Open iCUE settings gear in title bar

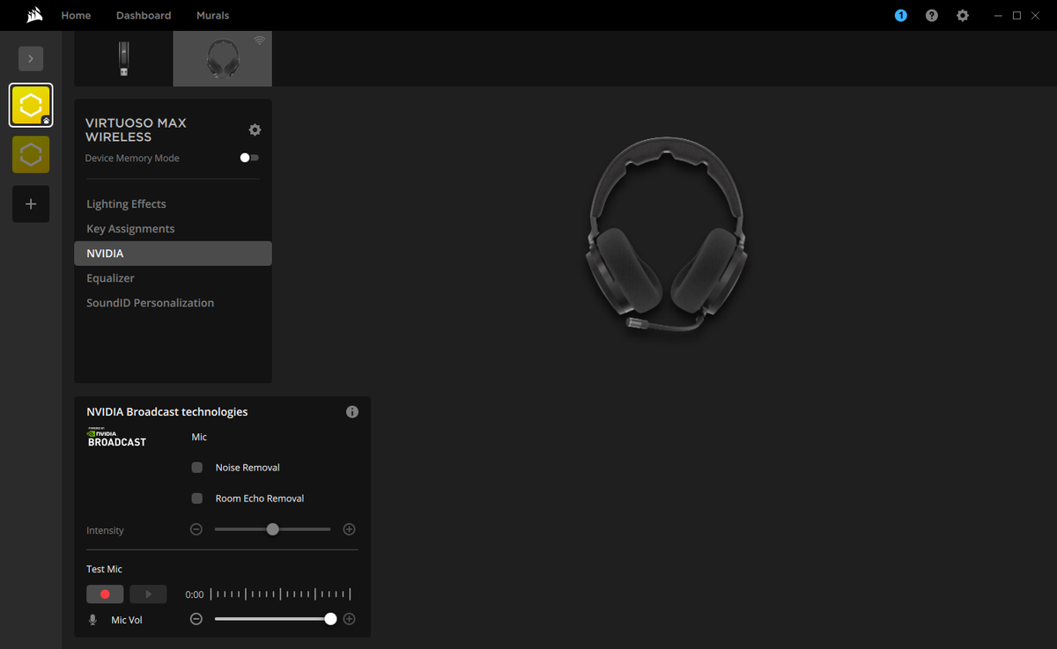(x=963, y=16)
